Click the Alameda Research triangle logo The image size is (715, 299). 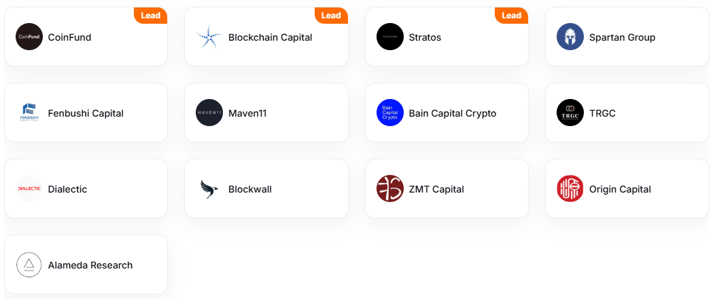29,264
